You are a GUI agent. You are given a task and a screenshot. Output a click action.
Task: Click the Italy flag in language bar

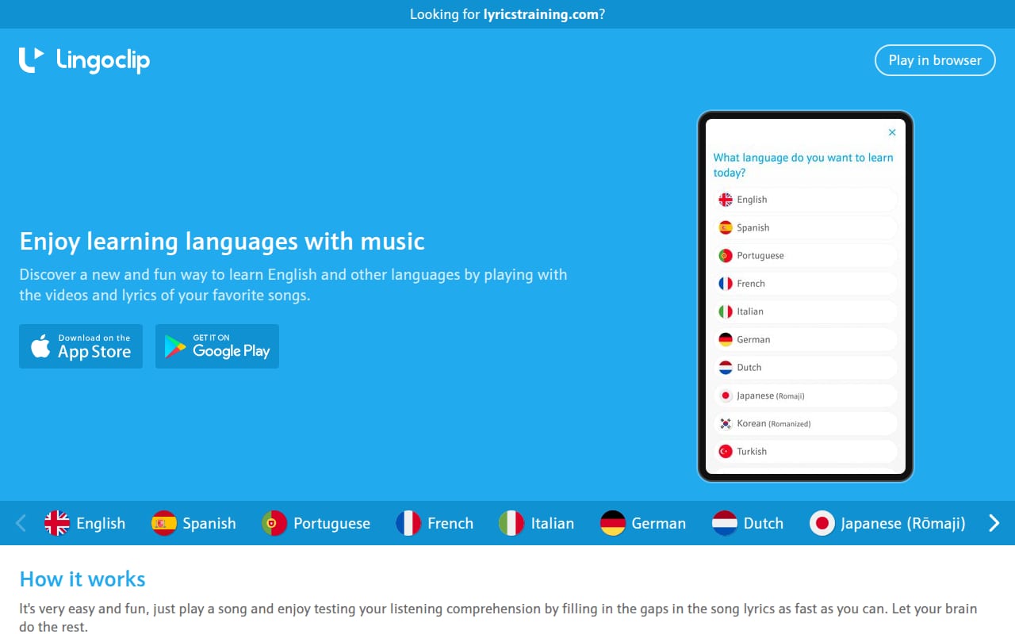[x=511, y=523]
